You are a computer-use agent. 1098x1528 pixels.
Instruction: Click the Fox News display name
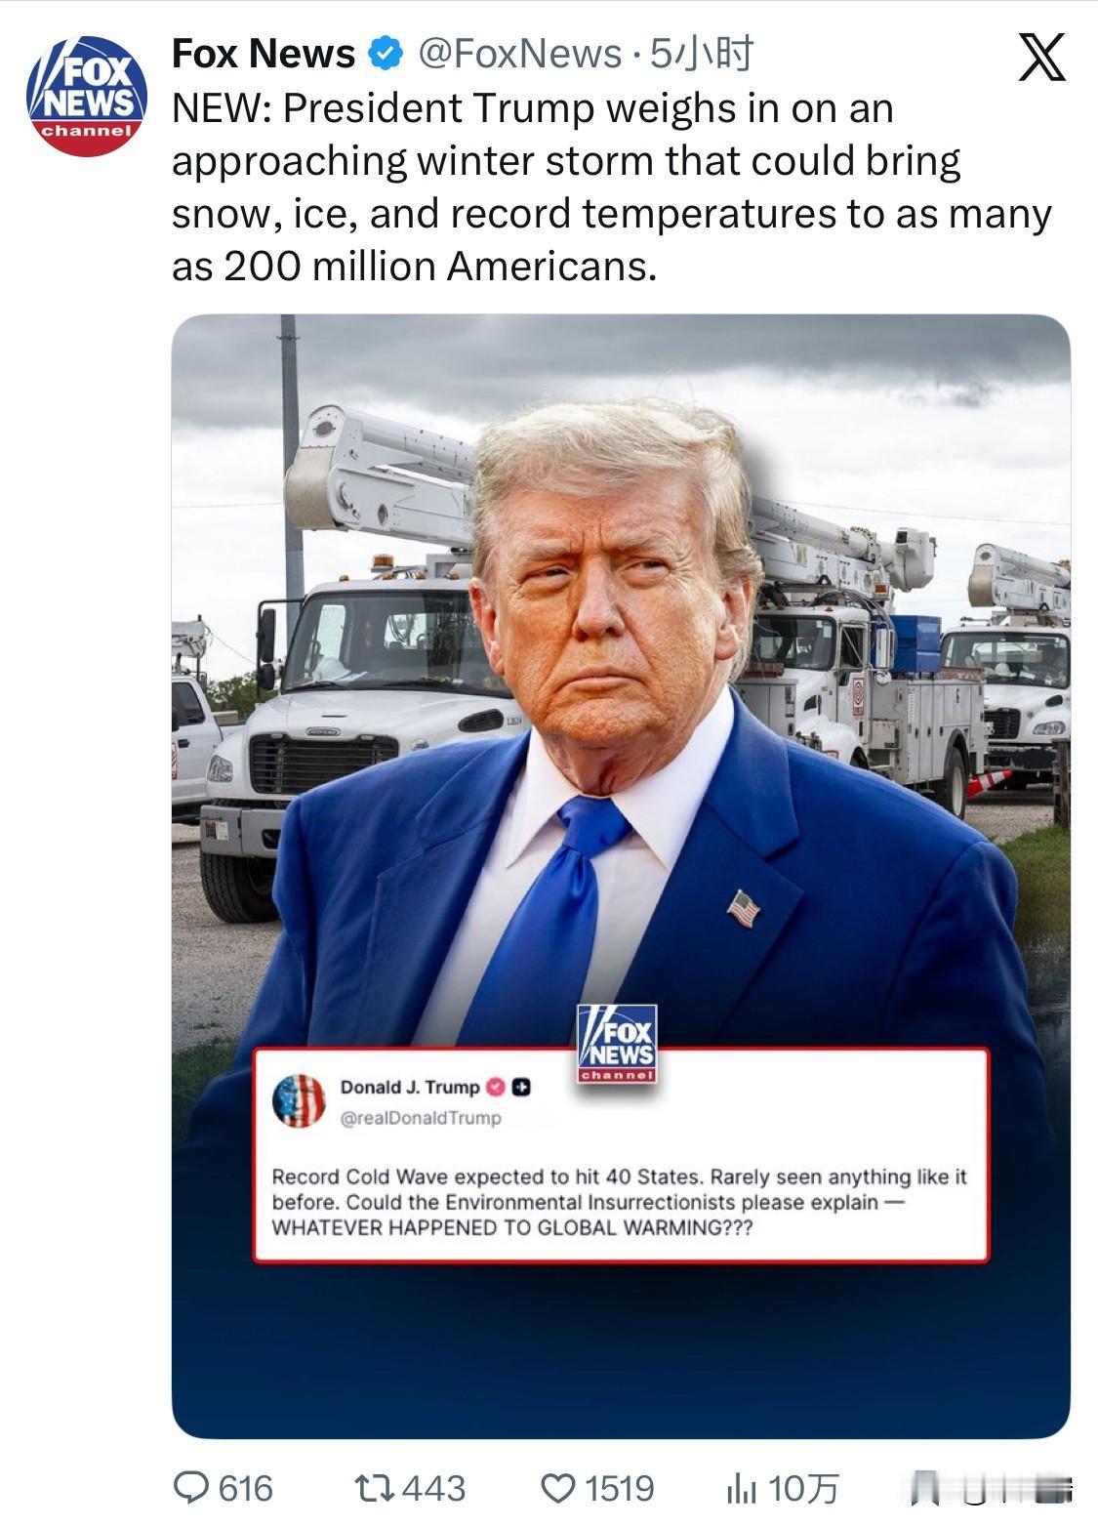[x=264, y=54]
